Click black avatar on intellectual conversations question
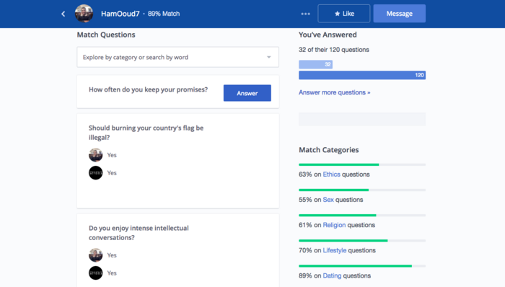505x287 pixels. click(x=96, y=273)
